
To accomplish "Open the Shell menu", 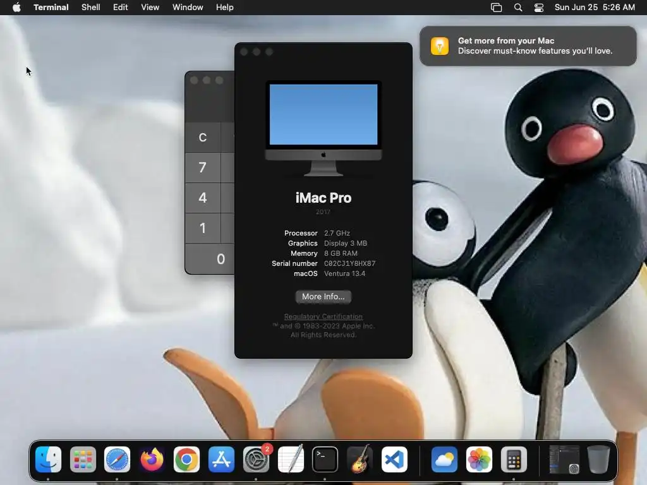I will (91, 8).
